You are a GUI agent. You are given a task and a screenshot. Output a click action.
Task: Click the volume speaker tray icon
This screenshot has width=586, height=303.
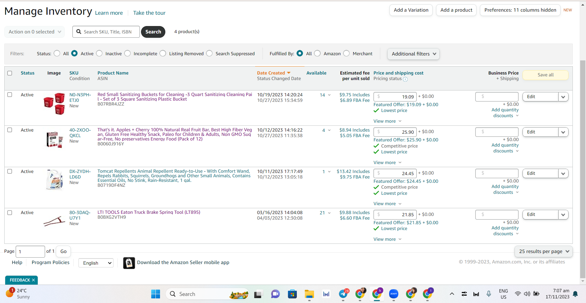point(527,294)
